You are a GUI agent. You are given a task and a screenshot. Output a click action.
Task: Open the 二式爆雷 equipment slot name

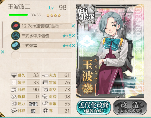(x=29, y=46)
